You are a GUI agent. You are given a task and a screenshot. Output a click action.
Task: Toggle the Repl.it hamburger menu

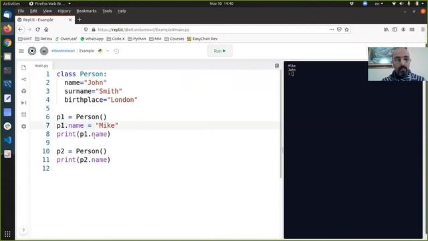coord(21,51)
